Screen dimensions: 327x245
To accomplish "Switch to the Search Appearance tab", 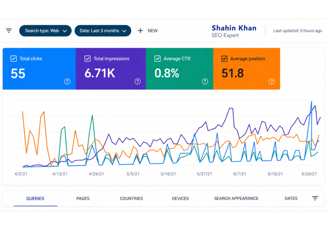I will [236, 199].
